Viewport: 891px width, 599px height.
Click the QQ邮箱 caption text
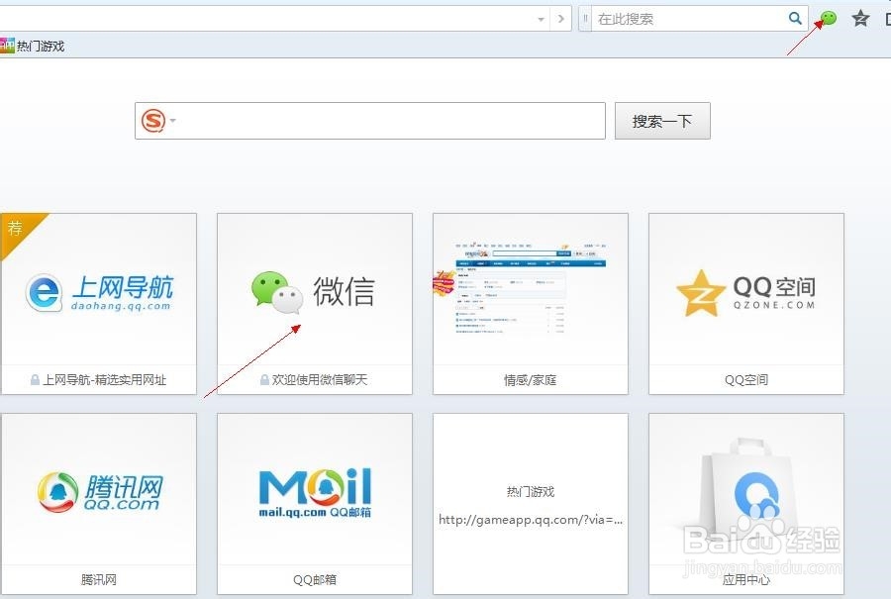pyautogui.click(x=314, y=579)
